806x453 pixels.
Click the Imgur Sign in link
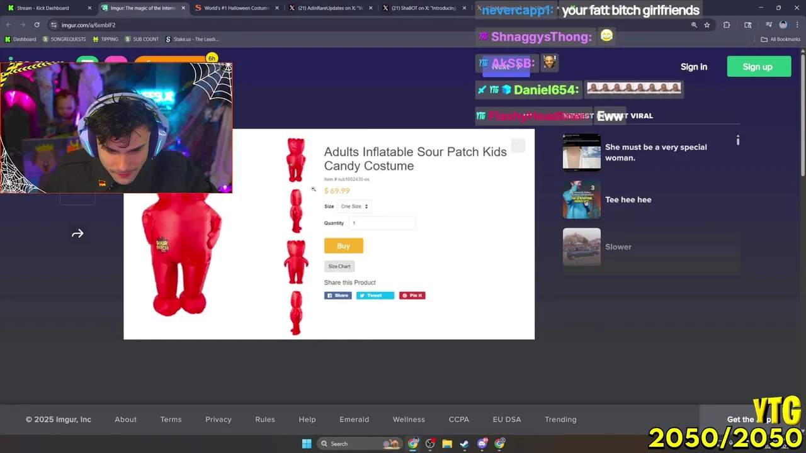(x=694, y=67)
